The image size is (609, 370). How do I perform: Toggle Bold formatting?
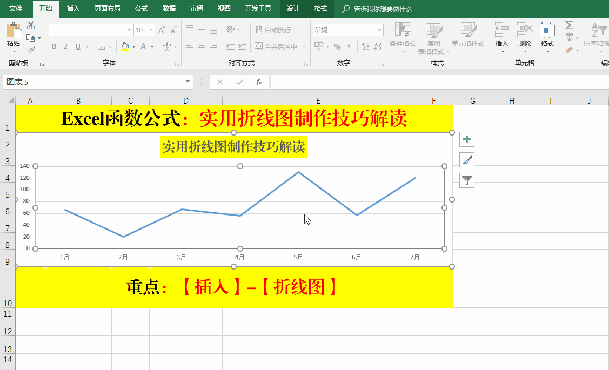tap(54, 47)
